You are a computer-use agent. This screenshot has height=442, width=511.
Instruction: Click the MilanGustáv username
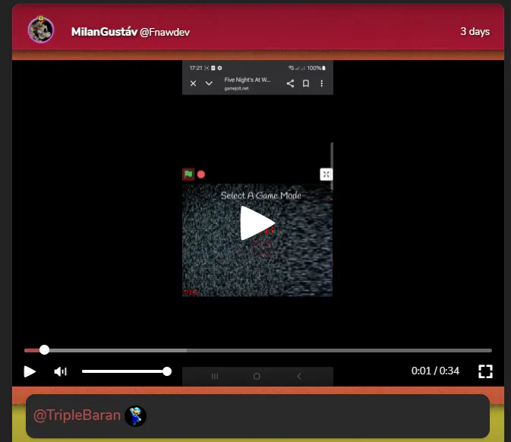104,32
